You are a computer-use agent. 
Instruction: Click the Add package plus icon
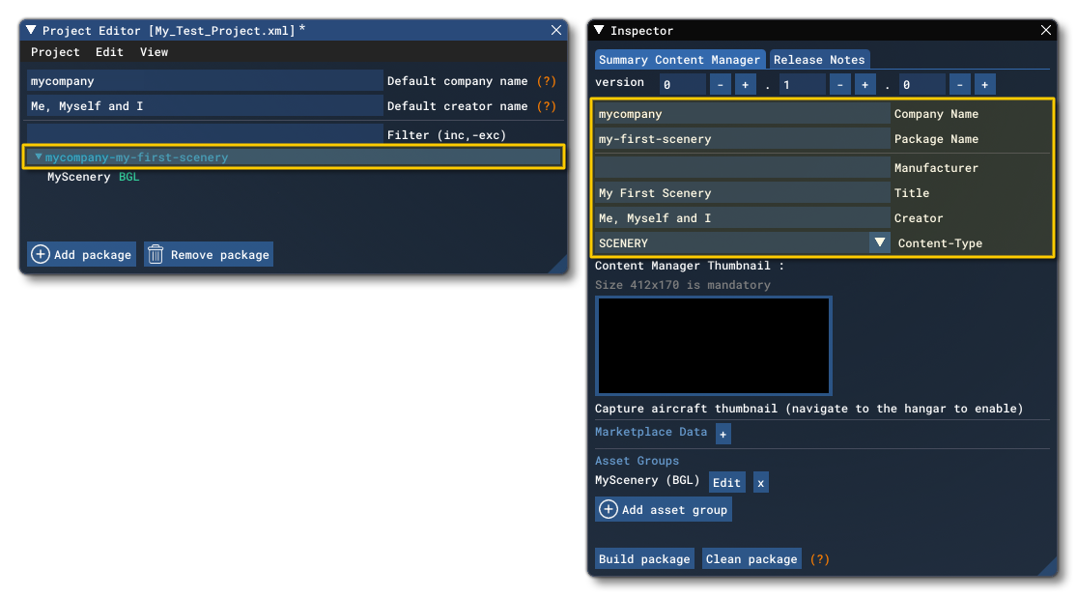[x=40, y=254]
